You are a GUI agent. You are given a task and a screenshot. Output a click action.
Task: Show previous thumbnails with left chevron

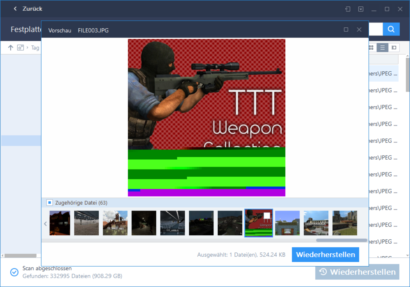click(x=45, y=224)
